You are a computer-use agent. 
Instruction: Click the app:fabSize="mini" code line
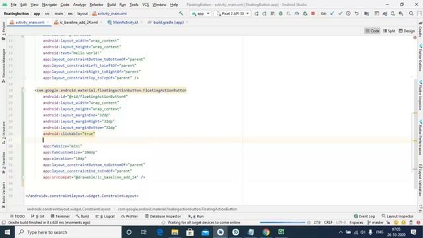coord(62,146)
